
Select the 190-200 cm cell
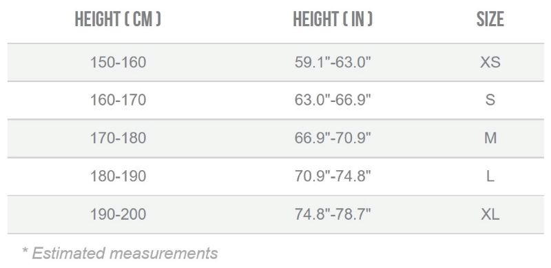(x=118, y=214)
